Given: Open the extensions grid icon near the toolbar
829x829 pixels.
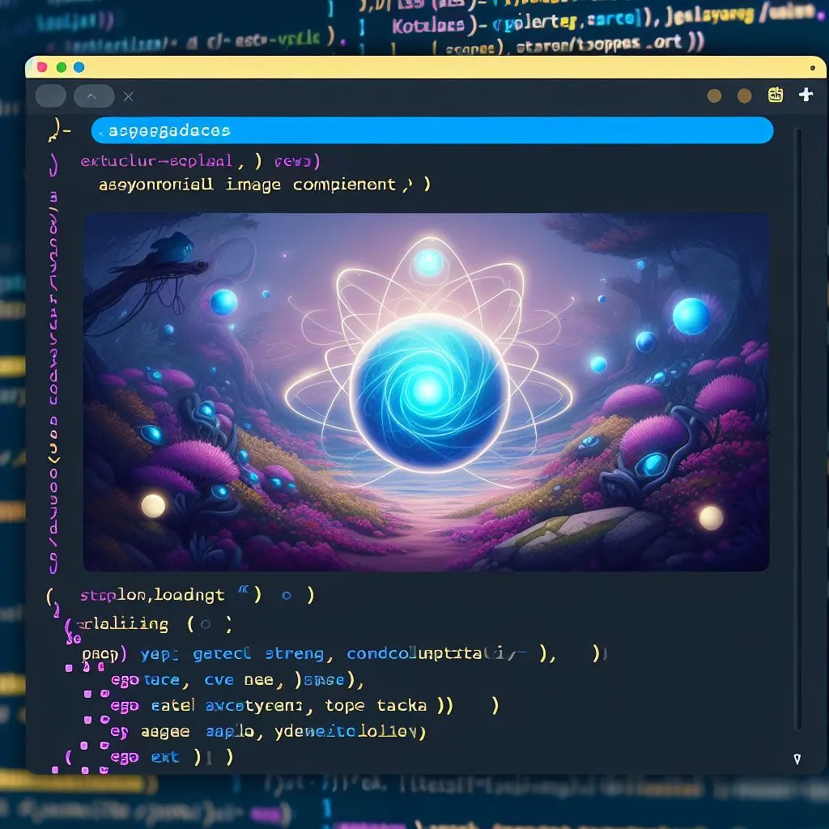Looking at the screenshot, I should tap(775, 95).
